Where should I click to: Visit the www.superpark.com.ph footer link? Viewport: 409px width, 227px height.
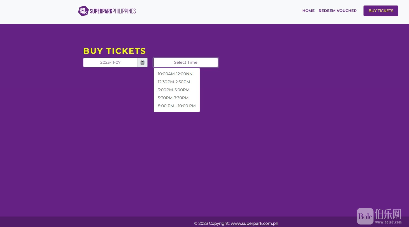coord(254,223)
